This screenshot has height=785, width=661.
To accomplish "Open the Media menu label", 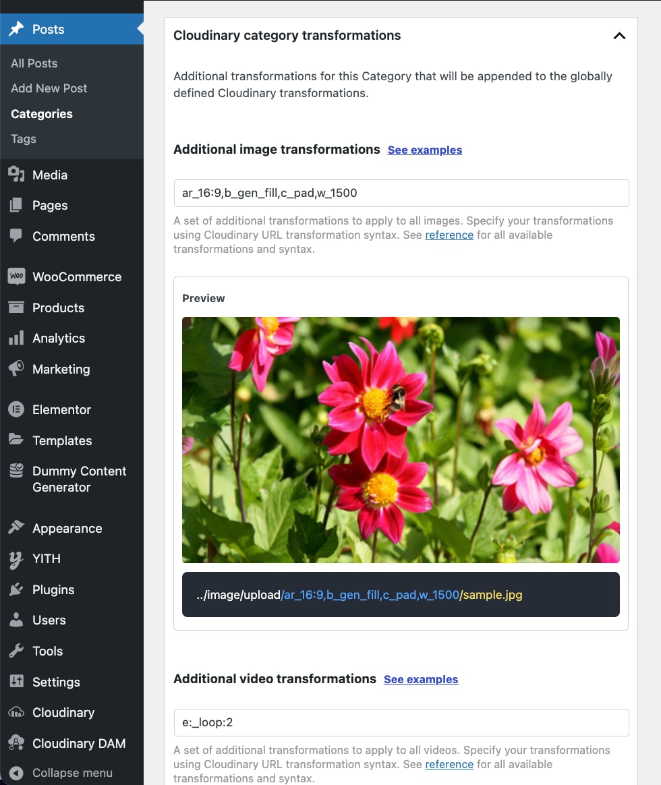I will point(50,175).
